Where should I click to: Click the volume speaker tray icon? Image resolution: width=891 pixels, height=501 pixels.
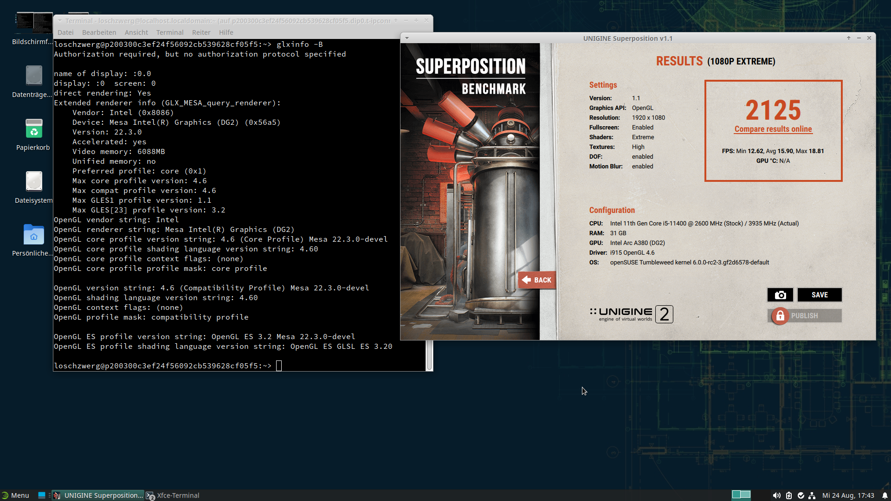point(776,495)
